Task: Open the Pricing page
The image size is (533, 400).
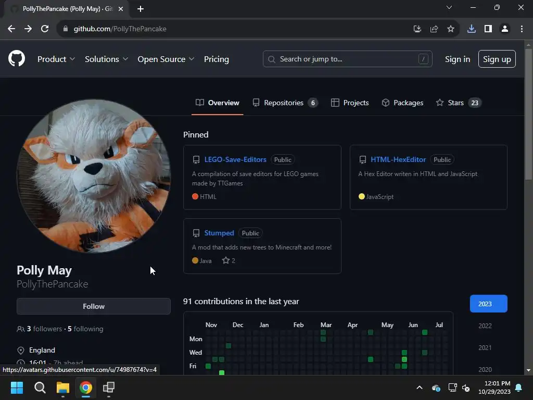Action: 216,59
